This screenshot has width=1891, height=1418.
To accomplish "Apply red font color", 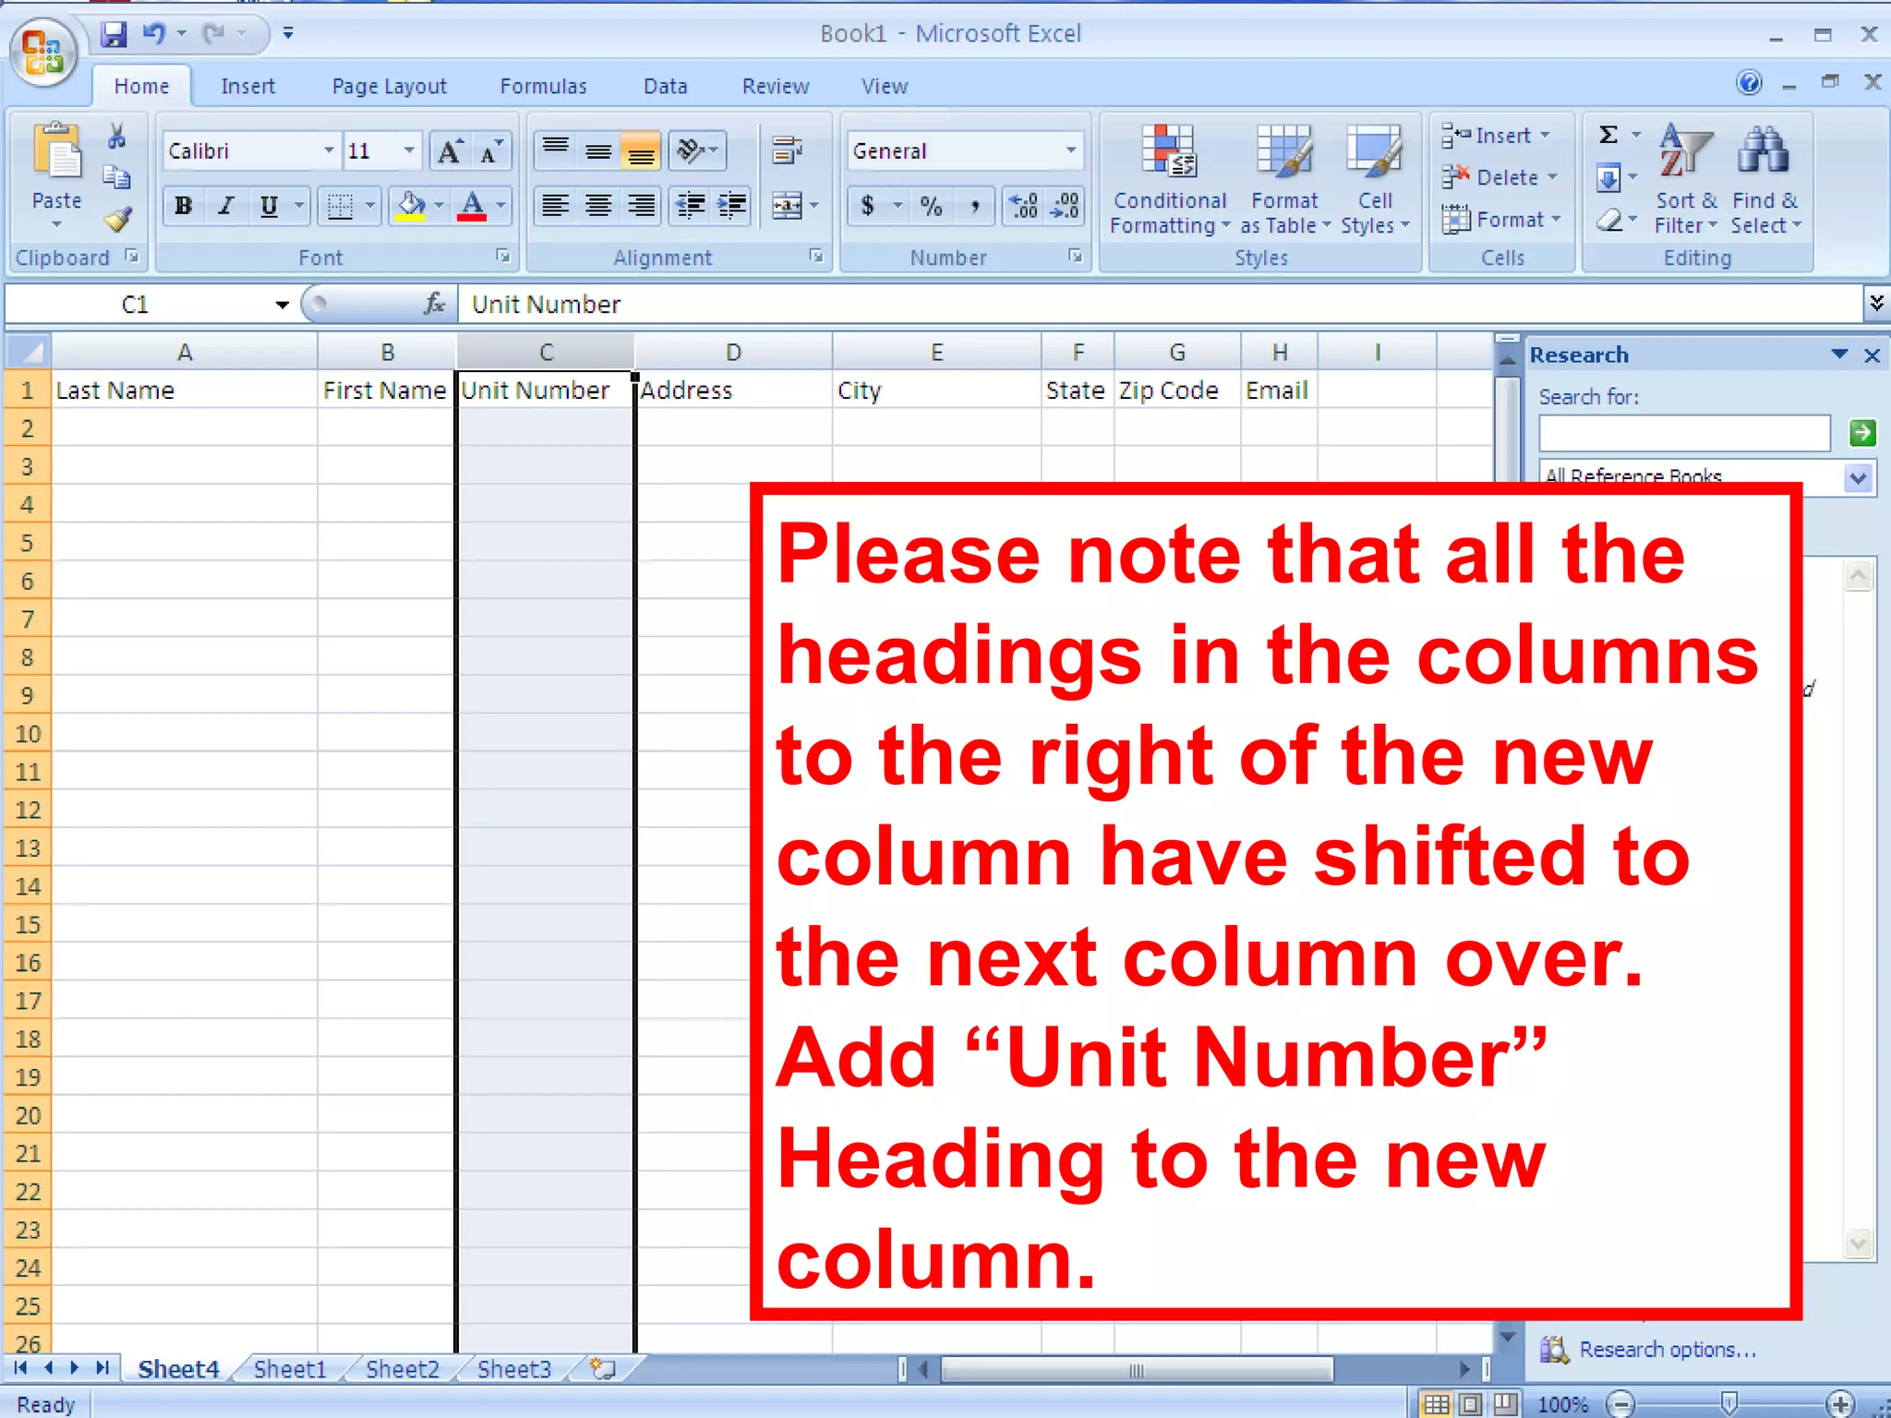I will 472,206.
